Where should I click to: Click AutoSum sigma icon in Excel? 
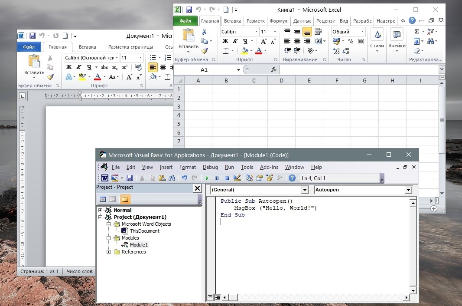(x=416, y=31)
